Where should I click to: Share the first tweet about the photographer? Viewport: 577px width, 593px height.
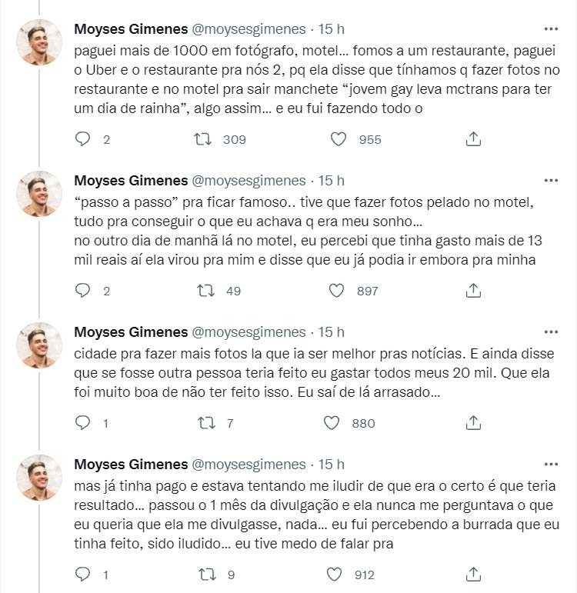coord(474,139)
